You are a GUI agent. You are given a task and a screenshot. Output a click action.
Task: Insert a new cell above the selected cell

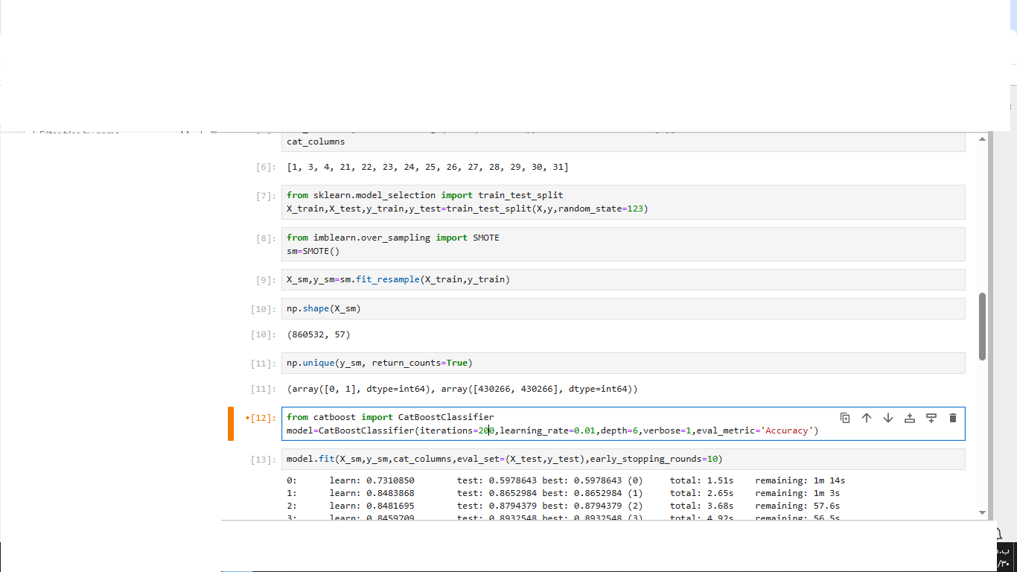(x=910, y=418)
